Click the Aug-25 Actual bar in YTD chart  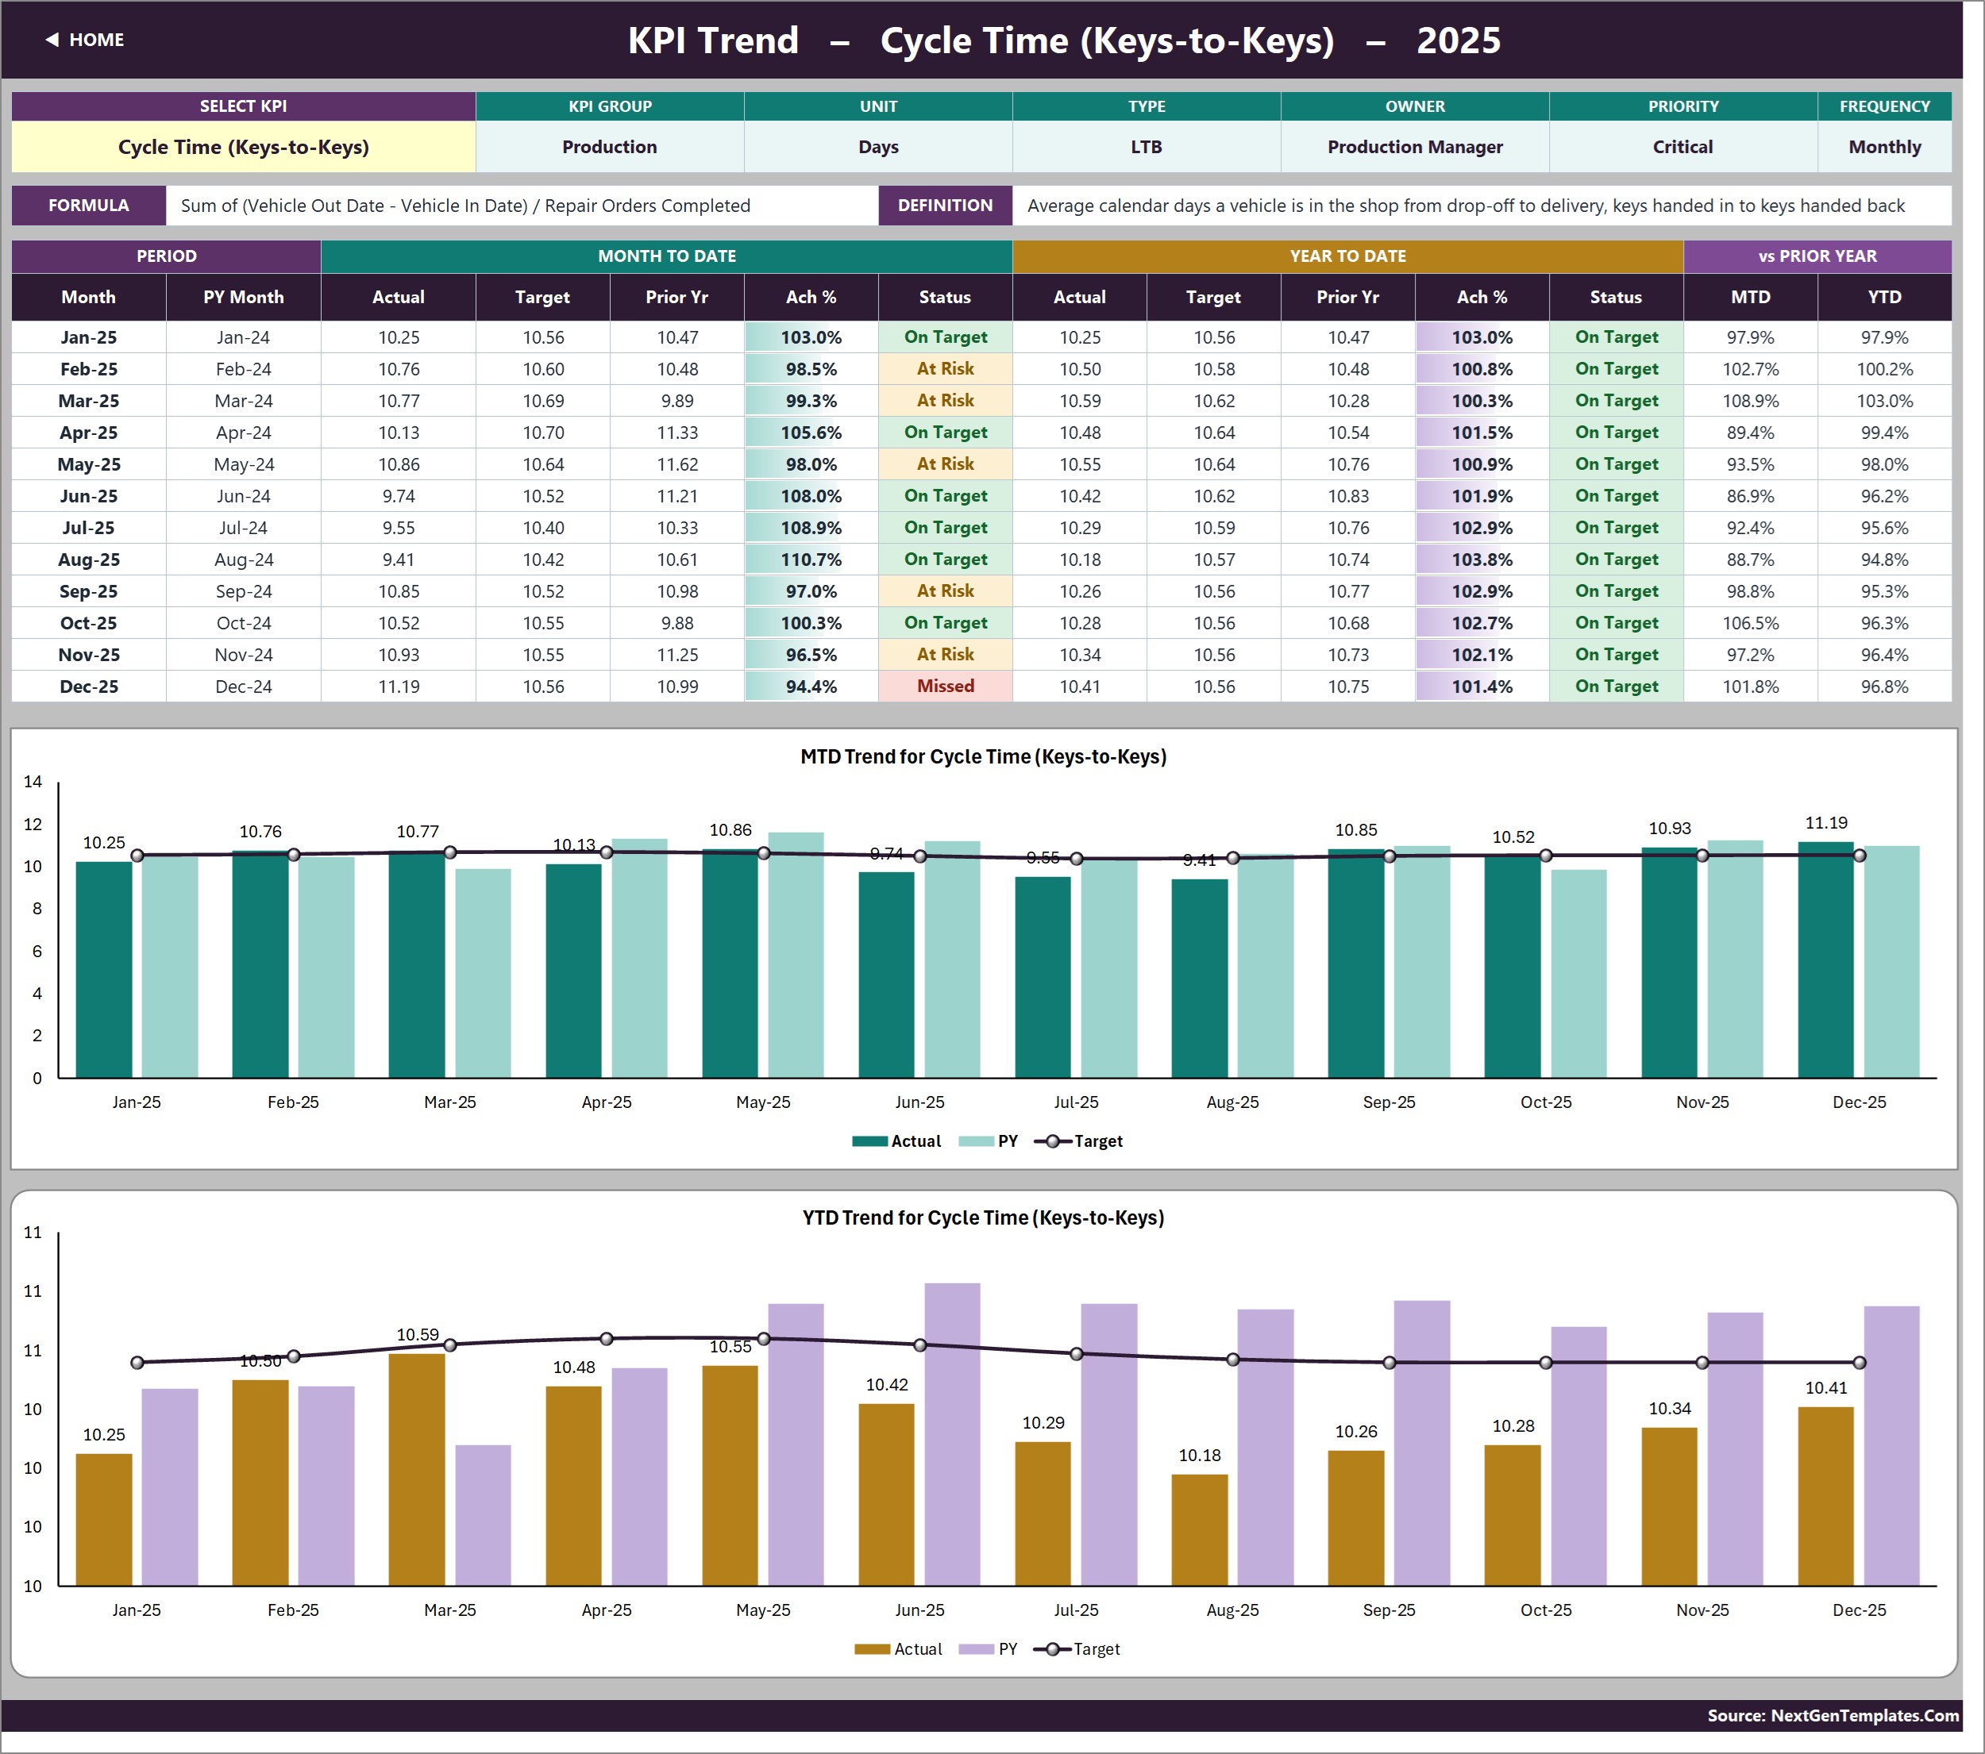click(1200, 1529)
